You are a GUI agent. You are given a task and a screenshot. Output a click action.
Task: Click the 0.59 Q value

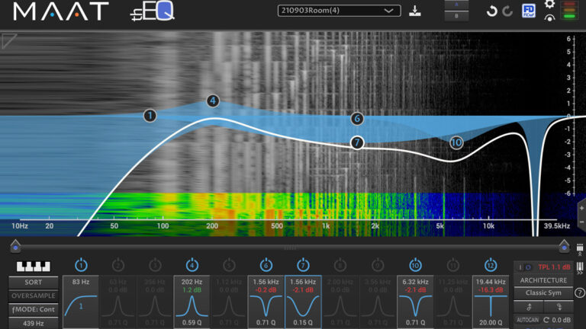(x=192, y=323)
